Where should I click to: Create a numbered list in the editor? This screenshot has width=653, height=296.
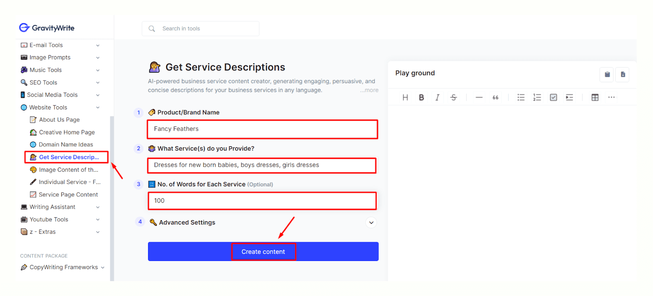[537, 97]
